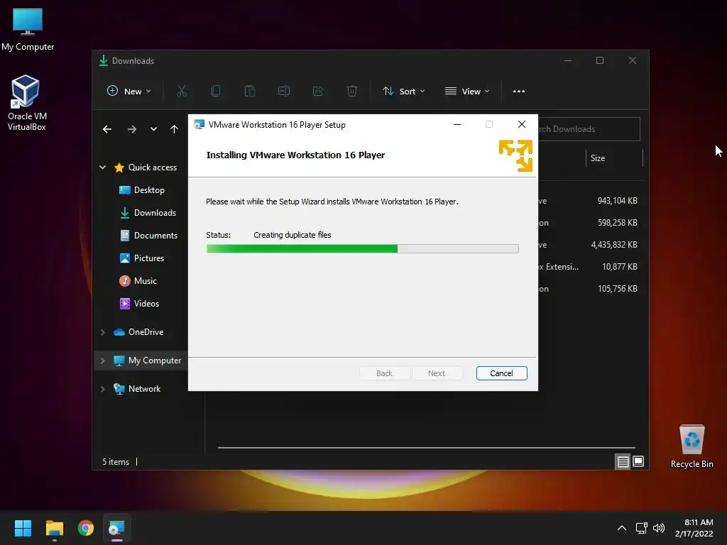
Task: Click the Rename icon in Downloads toolbar
Action: 284,91
